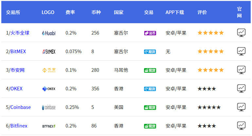This screenshot has width=252, height=136.
Task: Click the 费率 column header
Action: pos(70,12)
